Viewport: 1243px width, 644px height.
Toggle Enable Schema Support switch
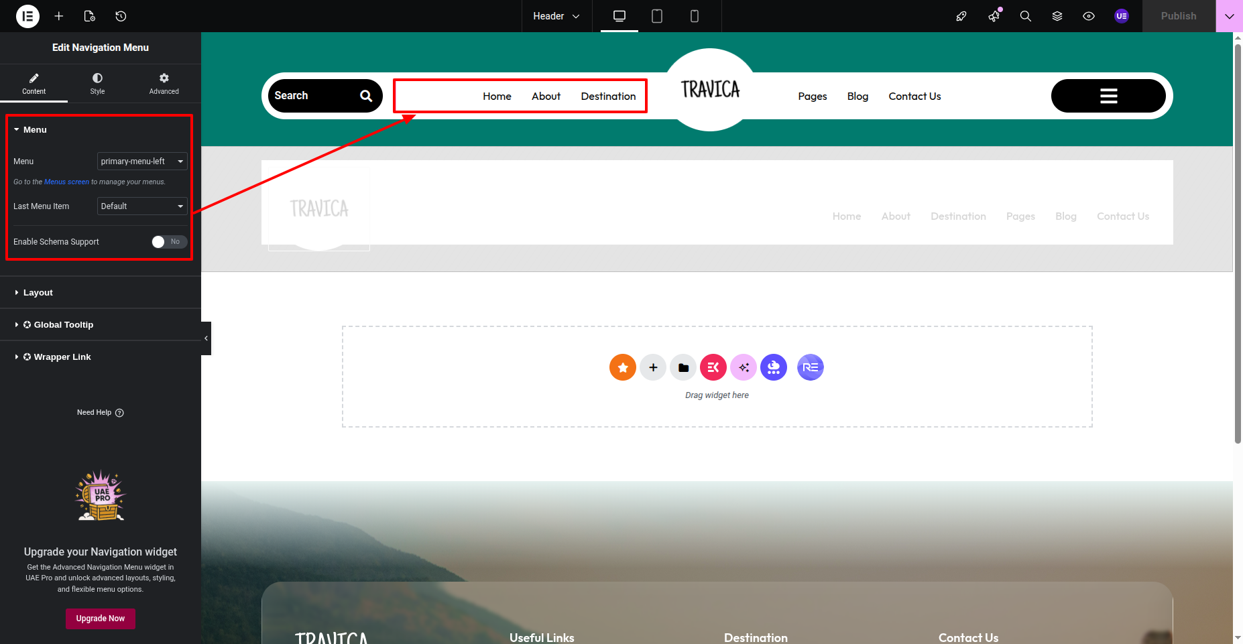168,242
